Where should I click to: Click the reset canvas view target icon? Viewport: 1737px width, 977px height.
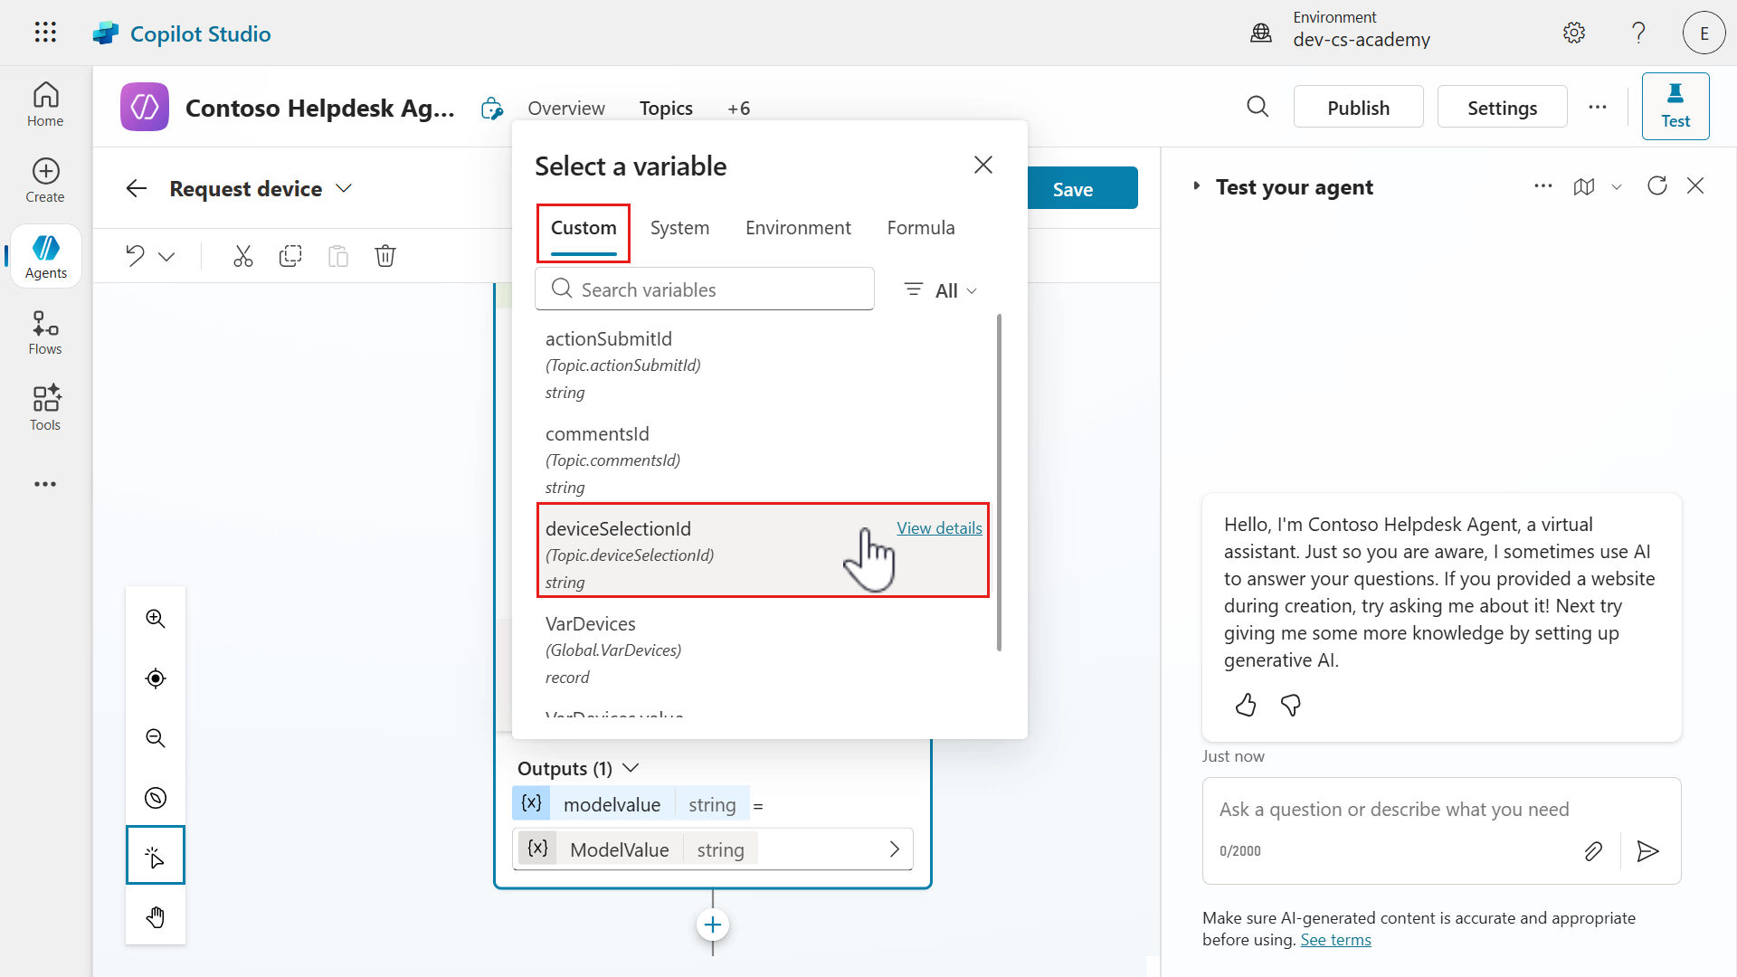click(156, 678)
